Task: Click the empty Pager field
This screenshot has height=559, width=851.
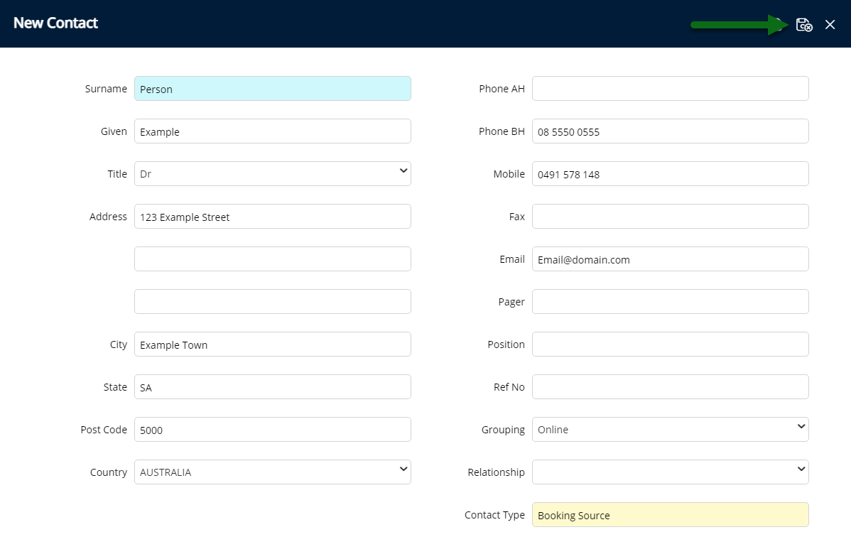Action: pos(671,302)
